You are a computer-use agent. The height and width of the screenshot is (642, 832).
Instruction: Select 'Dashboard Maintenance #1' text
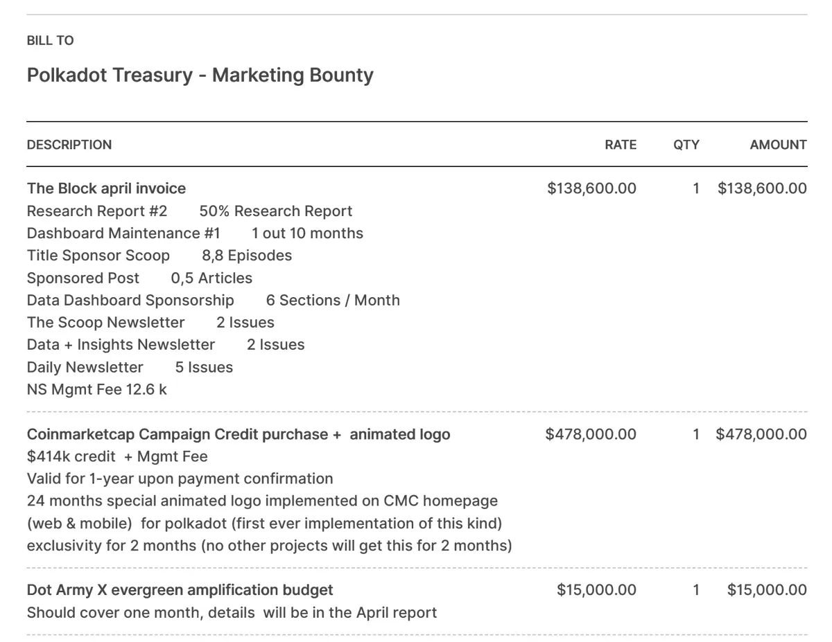tap(123, 233)
